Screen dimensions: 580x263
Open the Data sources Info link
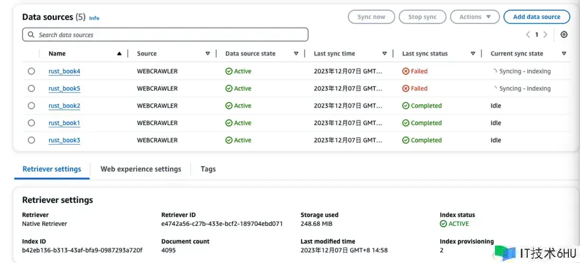[95, 18]
